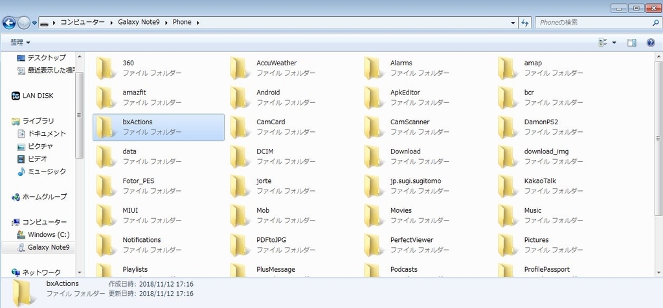Screen dimensions: 663x308
Task: Click the data folder name
Action: (x=129, y=151)
